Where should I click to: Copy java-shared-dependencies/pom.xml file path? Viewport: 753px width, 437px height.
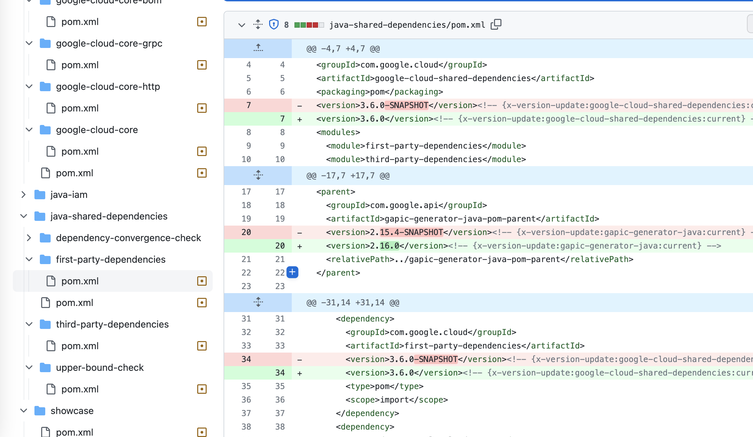tap(496, 24)
